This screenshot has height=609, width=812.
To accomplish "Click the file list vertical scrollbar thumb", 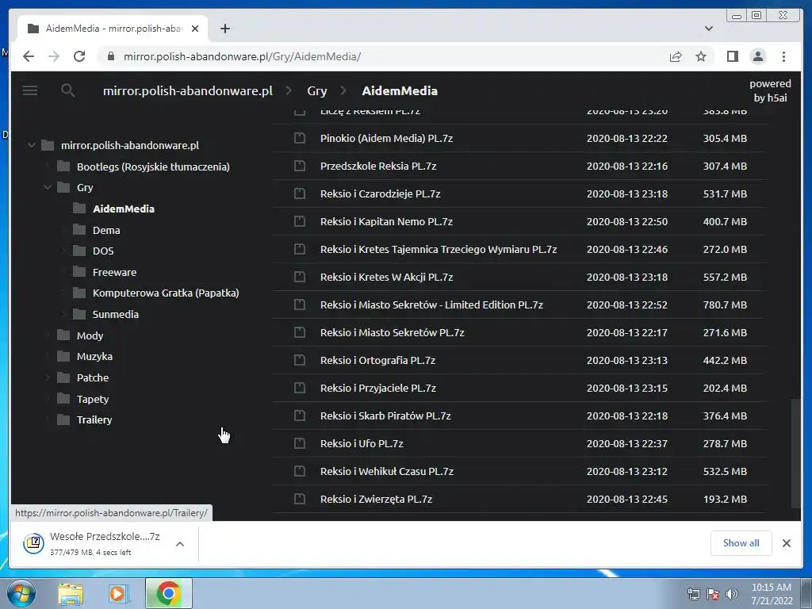I will pyautogui.click(x=796, y=453).
